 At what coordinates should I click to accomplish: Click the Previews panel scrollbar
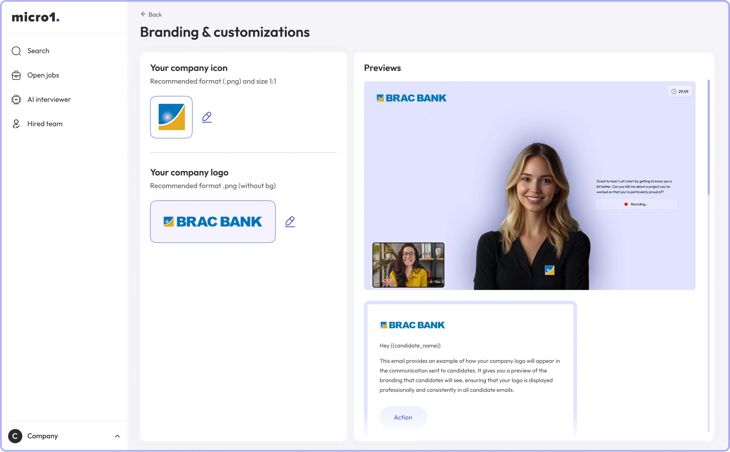tap(709, 137)
